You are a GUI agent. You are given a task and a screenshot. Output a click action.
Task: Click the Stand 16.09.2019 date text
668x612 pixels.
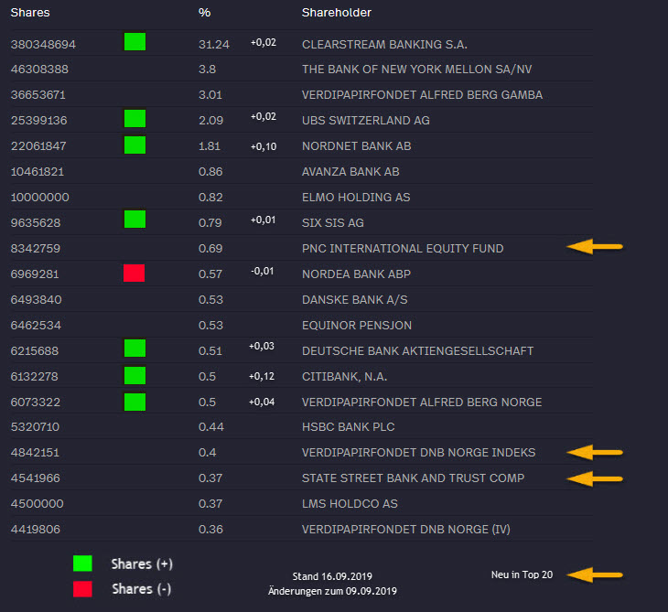click(x=332, y=576)
